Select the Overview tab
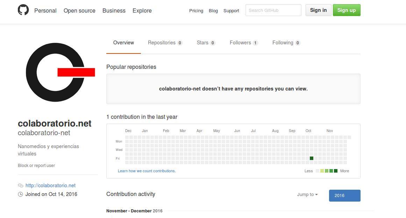Viewport: 406px width, 218px height. [x=123, y=43]
